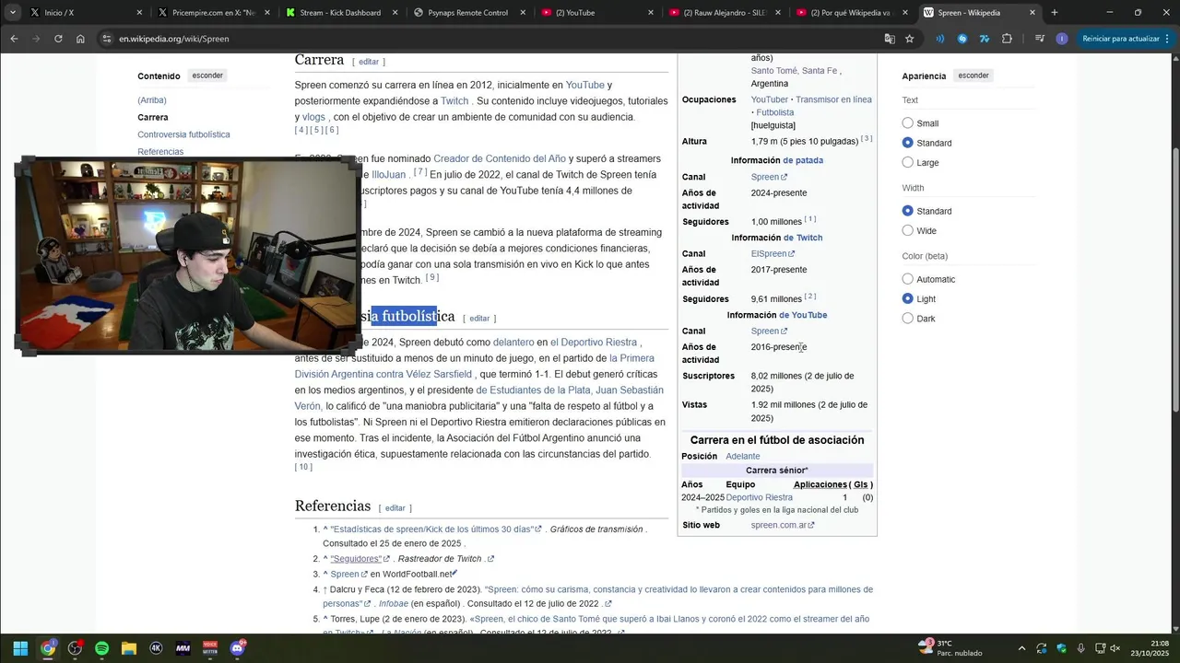Open the Chrome profile avatar
Screen dimensions: 1180x663
click(1062, 39)
